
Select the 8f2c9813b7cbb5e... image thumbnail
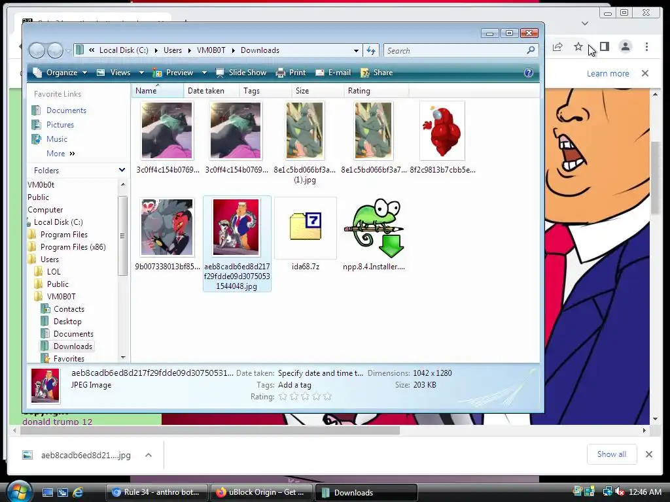tap(442, 131)
